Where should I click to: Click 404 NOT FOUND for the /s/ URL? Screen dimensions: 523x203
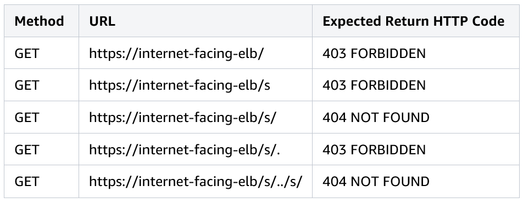coord(376,118)
